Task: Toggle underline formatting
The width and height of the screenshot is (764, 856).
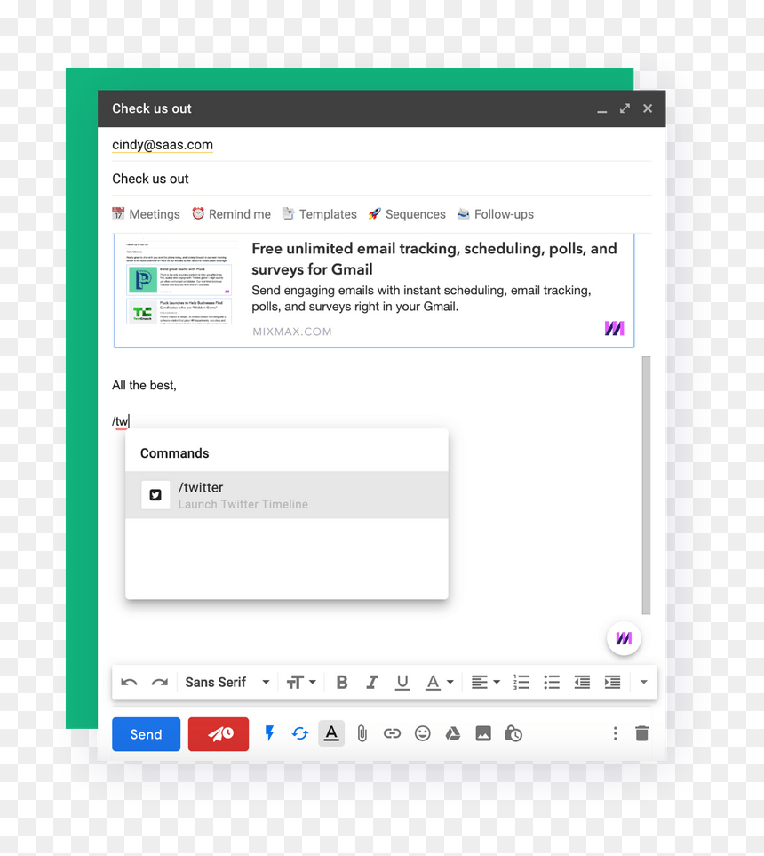Action: 402,683
